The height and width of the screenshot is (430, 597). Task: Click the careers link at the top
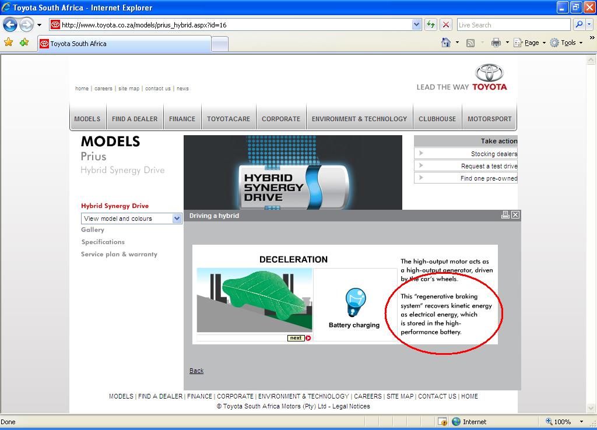tap(103, 89)
